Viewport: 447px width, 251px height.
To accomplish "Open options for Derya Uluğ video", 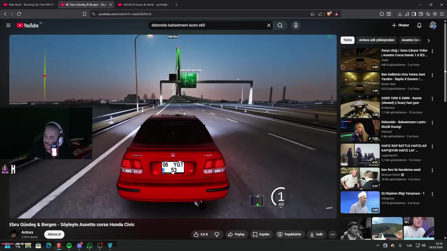I will 432,51.
